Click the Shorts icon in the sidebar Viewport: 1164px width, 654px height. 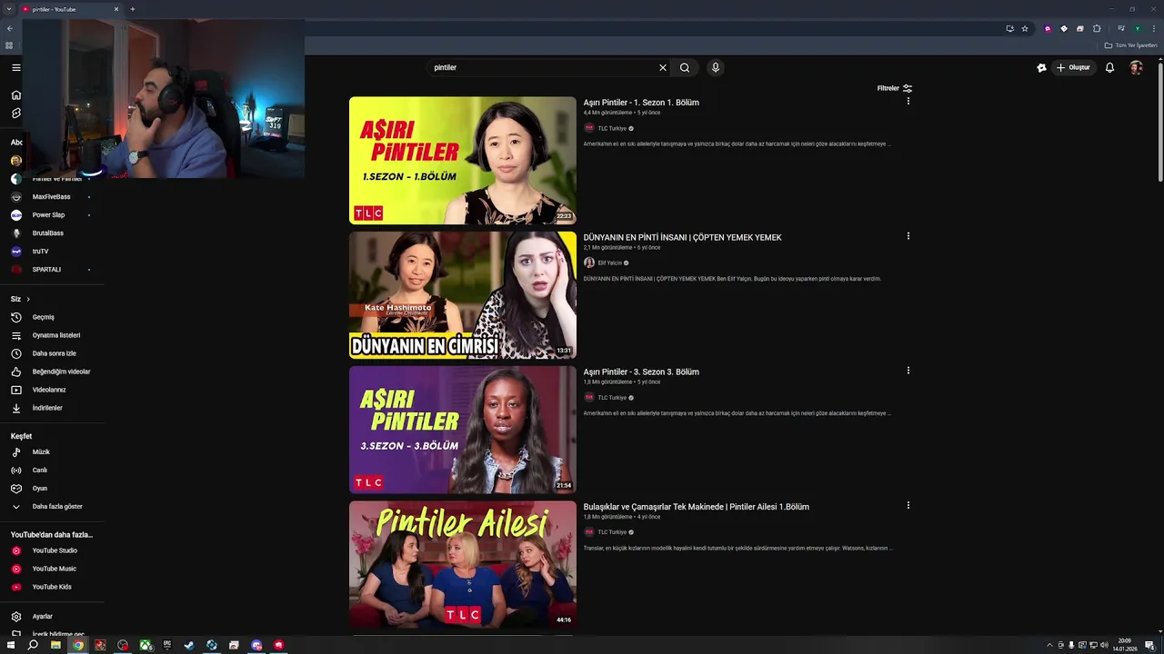tap(16, 114)
